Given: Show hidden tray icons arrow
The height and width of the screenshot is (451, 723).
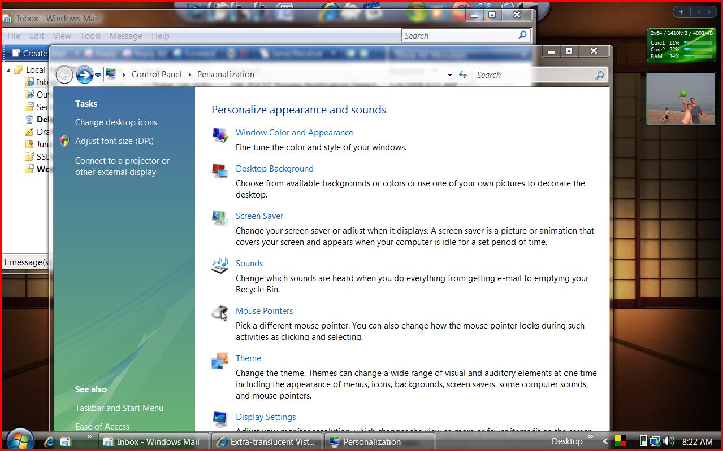Looking at the screenshot, I should pos(605,441).
